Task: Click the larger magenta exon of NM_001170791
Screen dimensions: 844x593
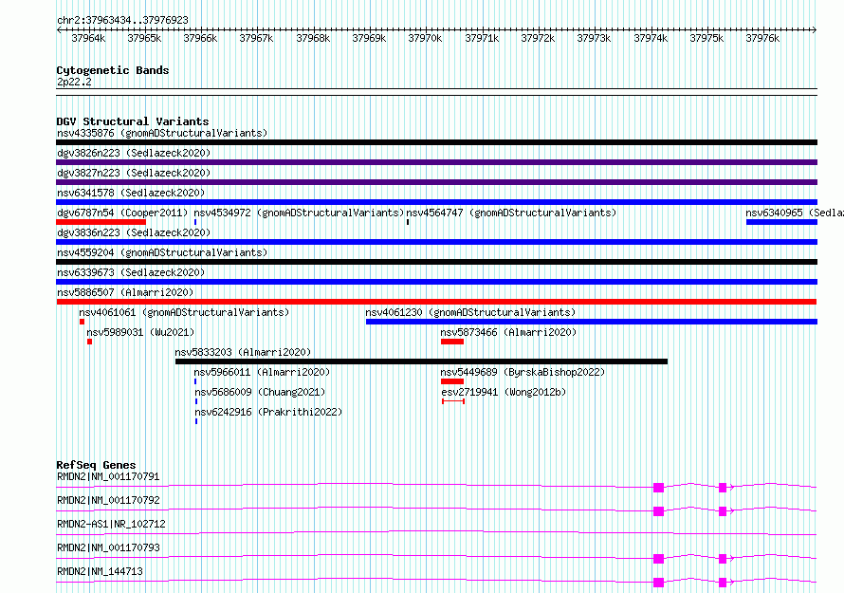Action: 658,488
